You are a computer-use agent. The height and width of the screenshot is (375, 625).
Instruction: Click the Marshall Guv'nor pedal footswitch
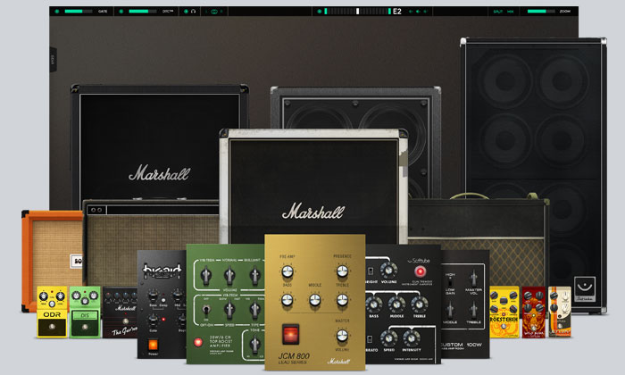tap(126, 321)
